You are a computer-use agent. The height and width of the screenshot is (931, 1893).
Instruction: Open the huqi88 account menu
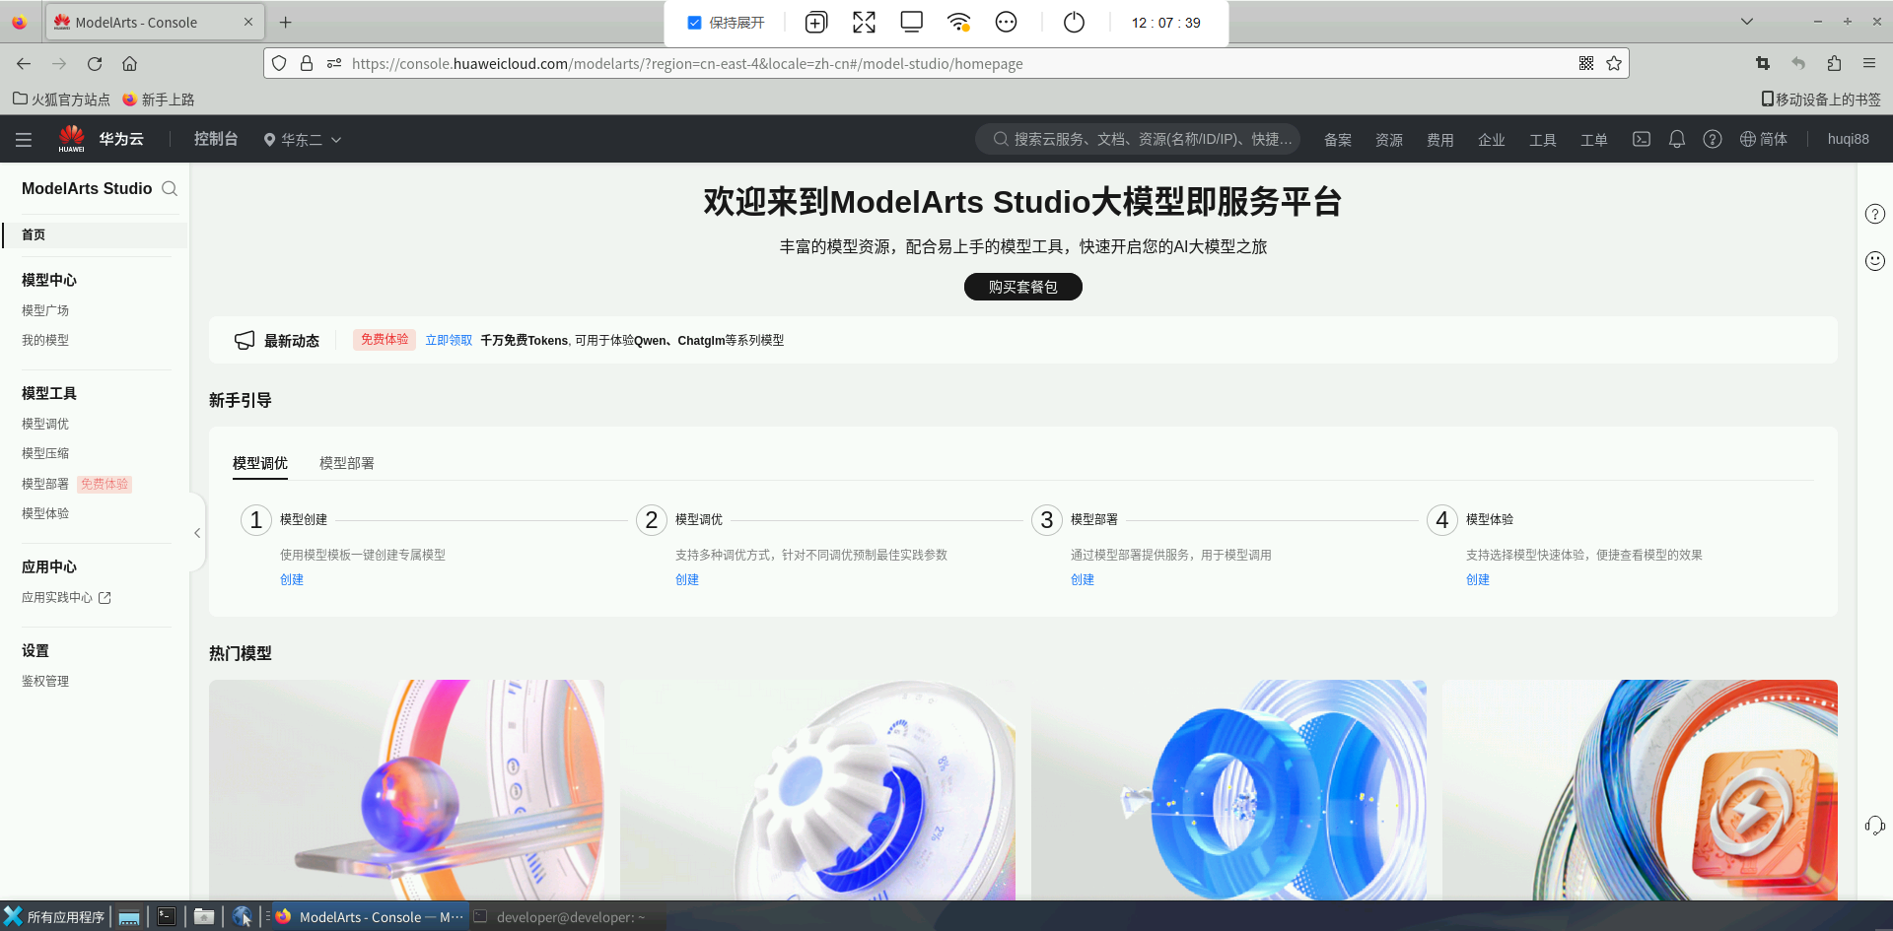click(x=1849, y=139)
